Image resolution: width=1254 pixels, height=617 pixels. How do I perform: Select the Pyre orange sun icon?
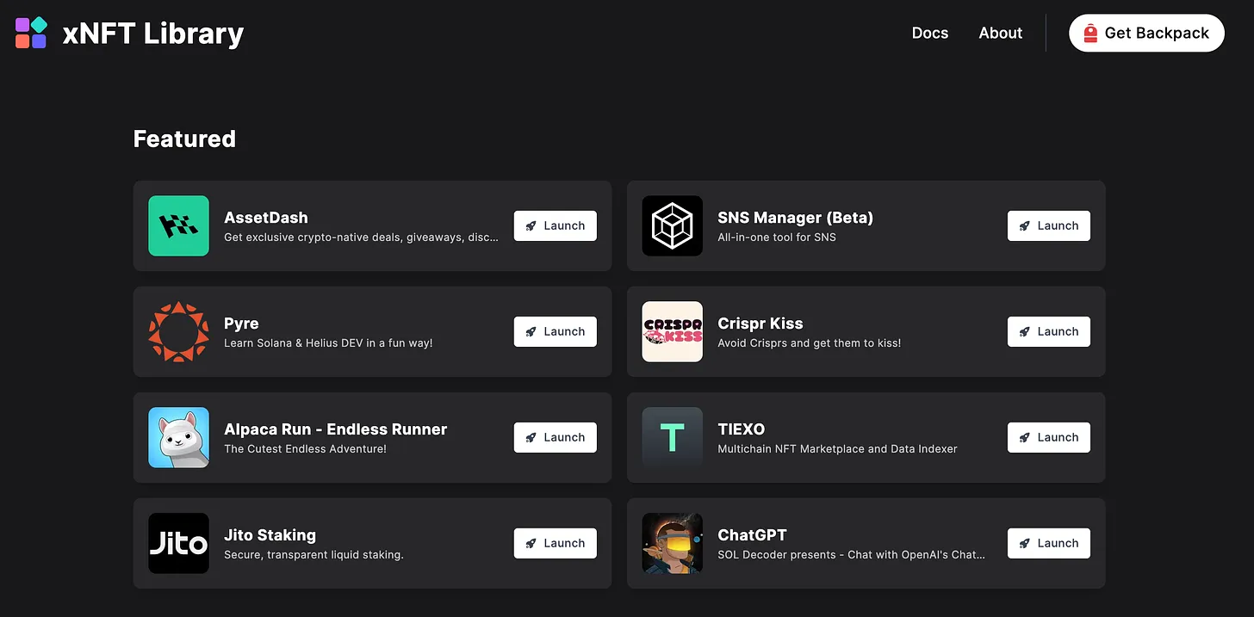[178, 331]
